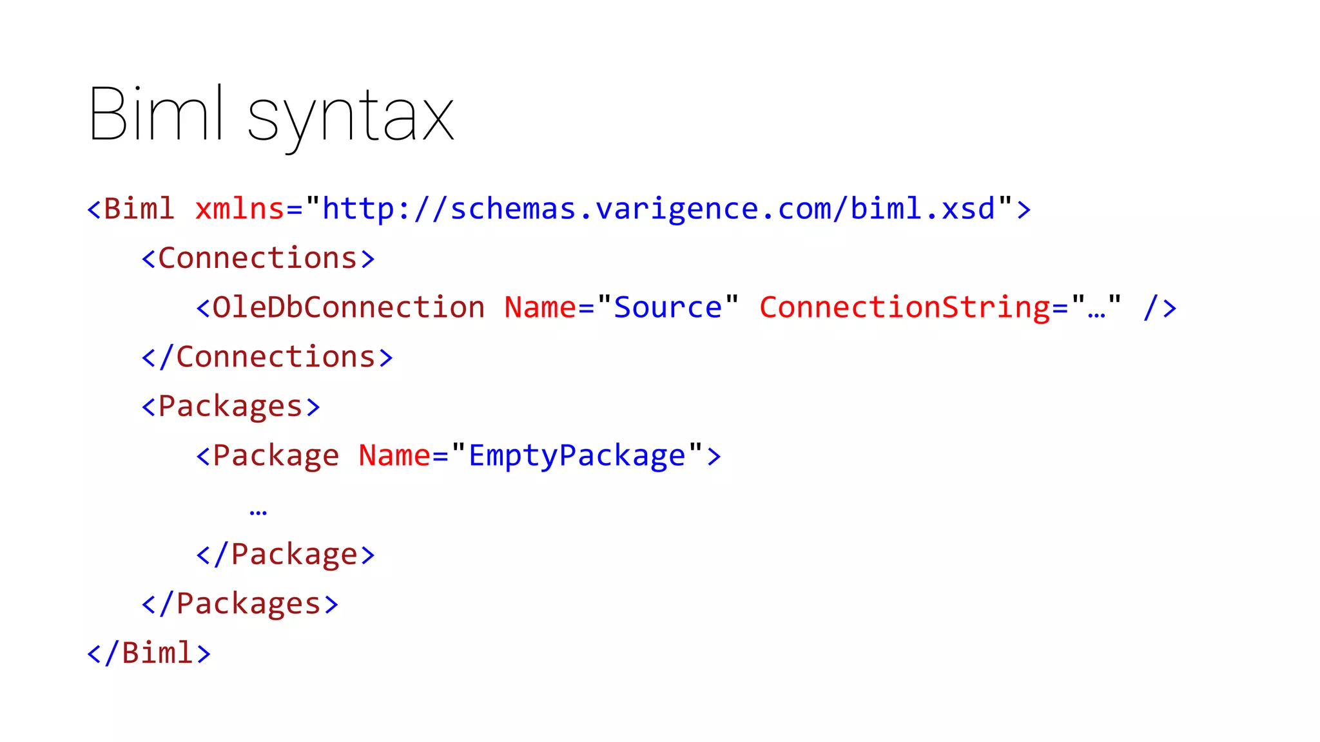
Task: Click the xmlns attribute name
Action: coord(240,209)
